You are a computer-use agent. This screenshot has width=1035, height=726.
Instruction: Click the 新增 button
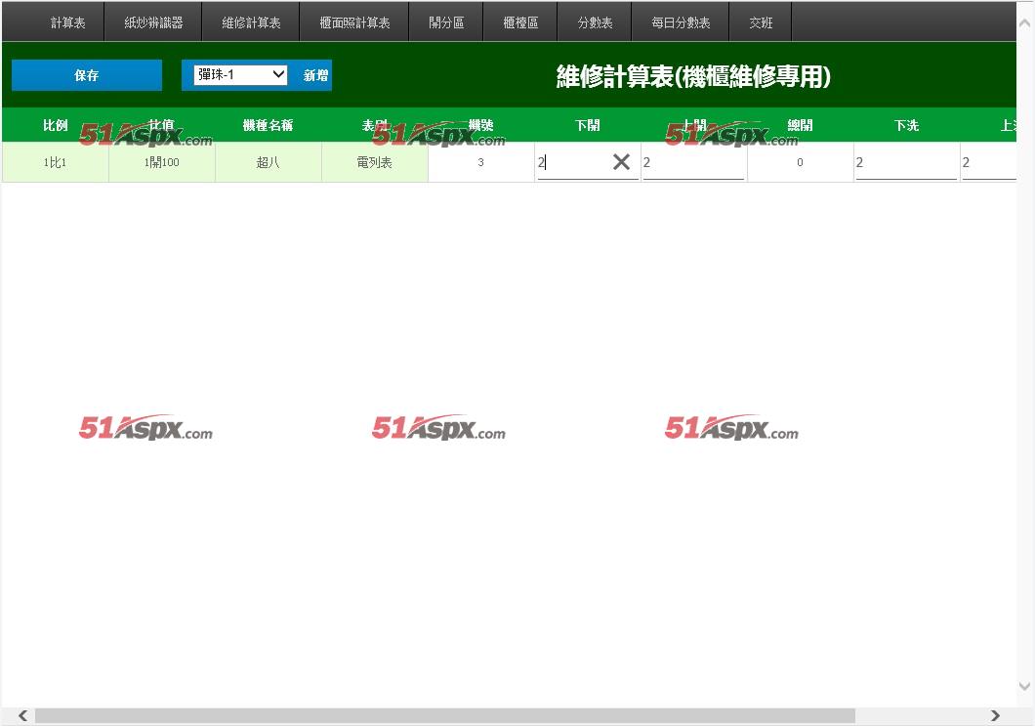315,75
